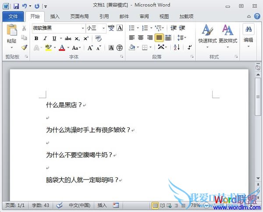Open the 文件 tab
The width and height of the screenshot is (263, 212).
click(13, 17)
